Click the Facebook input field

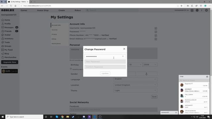point(113,109)
